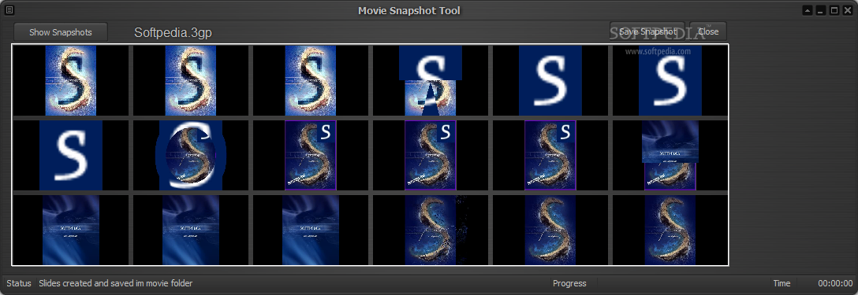Select second-row last snapshot with Softpedia banner overlay
858x295 pixels.
click(x=670, y=155)
